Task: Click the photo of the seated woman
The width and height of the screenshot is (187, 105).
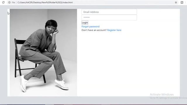Action: pos(44,52)
